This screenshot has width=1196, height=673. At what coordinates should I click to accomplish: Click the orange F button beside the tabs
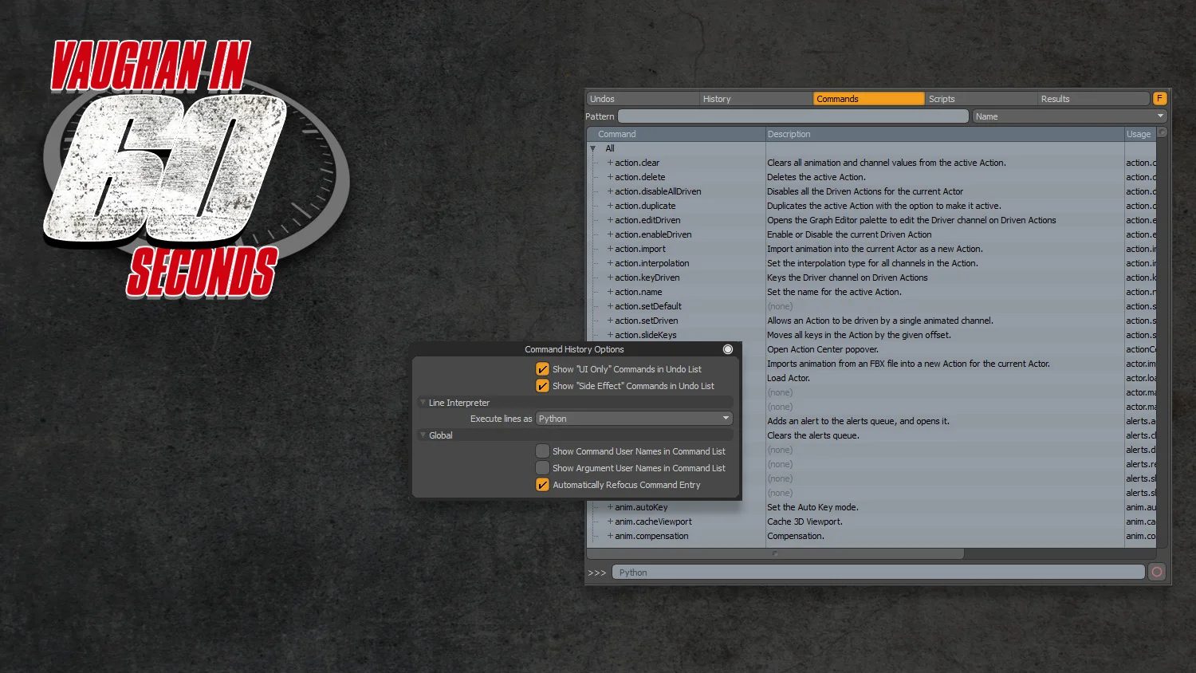[1160, 98]
